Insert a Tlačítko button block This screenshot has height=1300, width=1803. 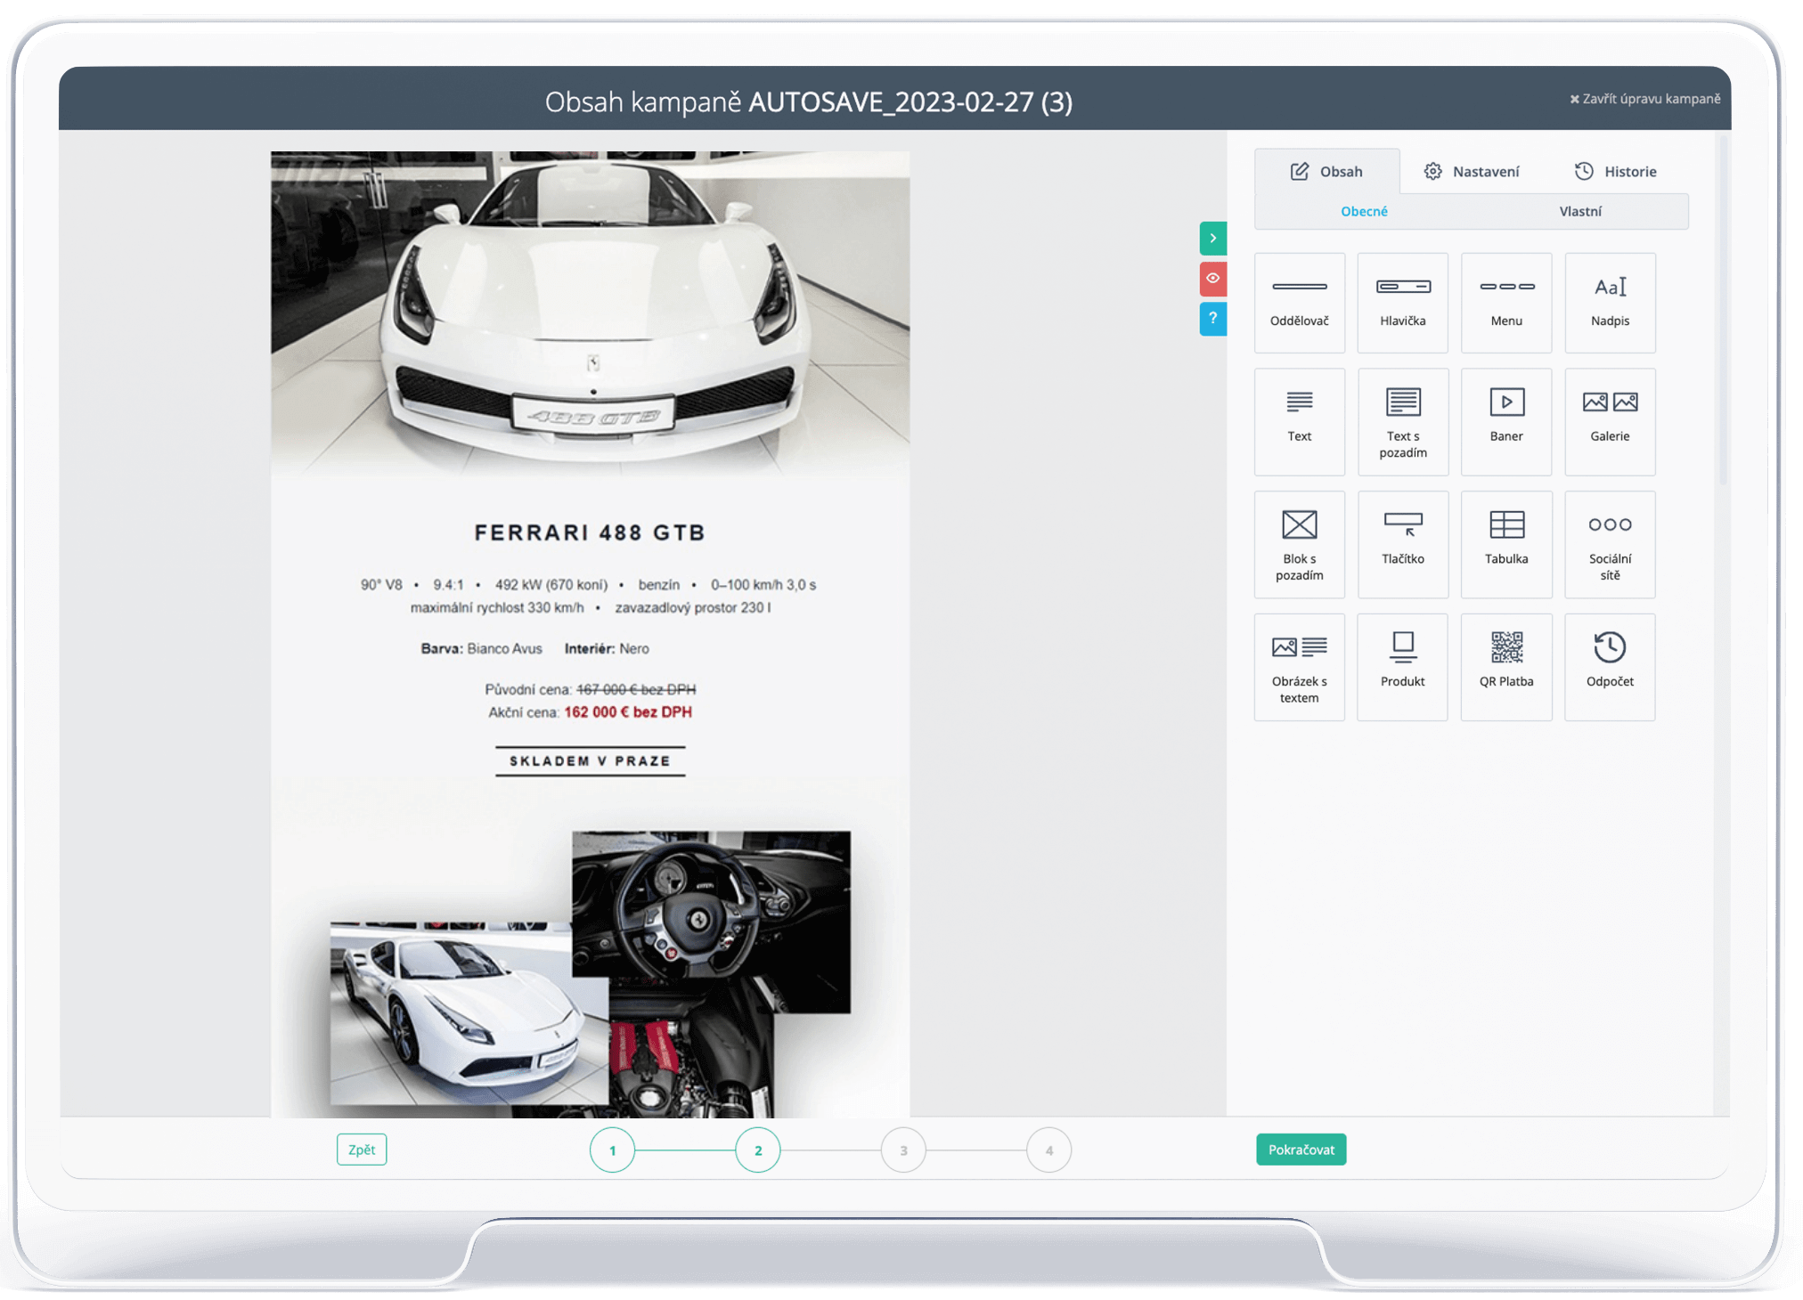(x=1402, y=544)
